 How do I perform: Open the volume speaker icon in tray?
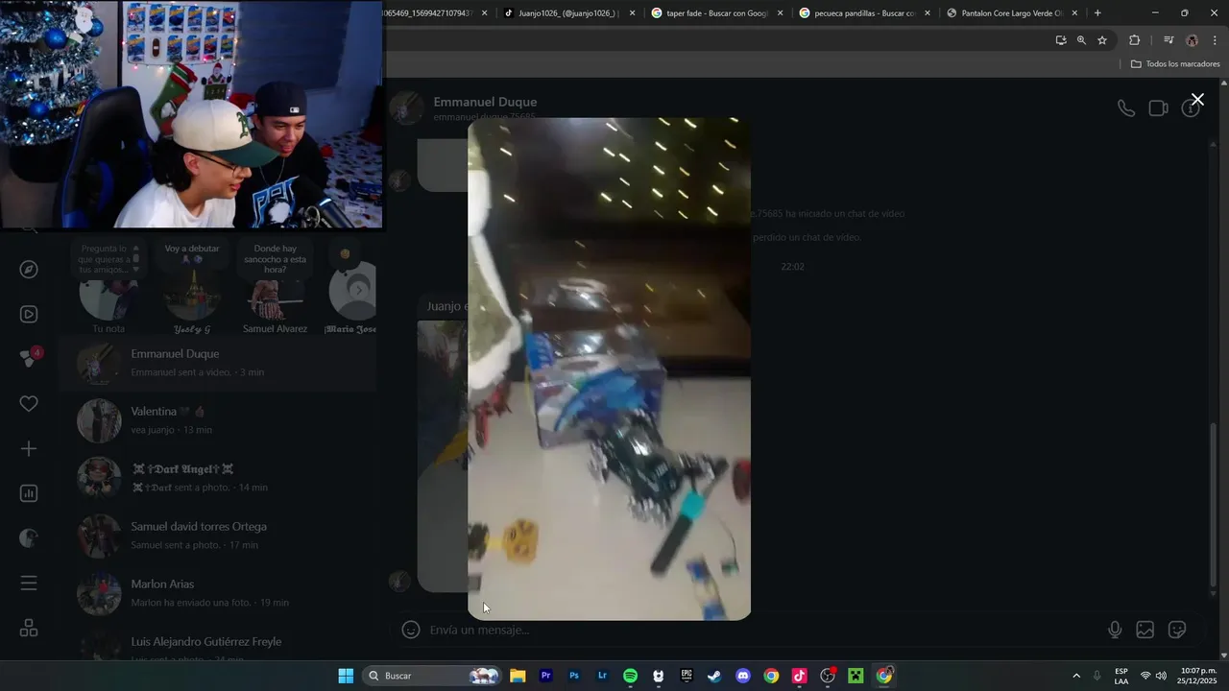[1161, 676]
